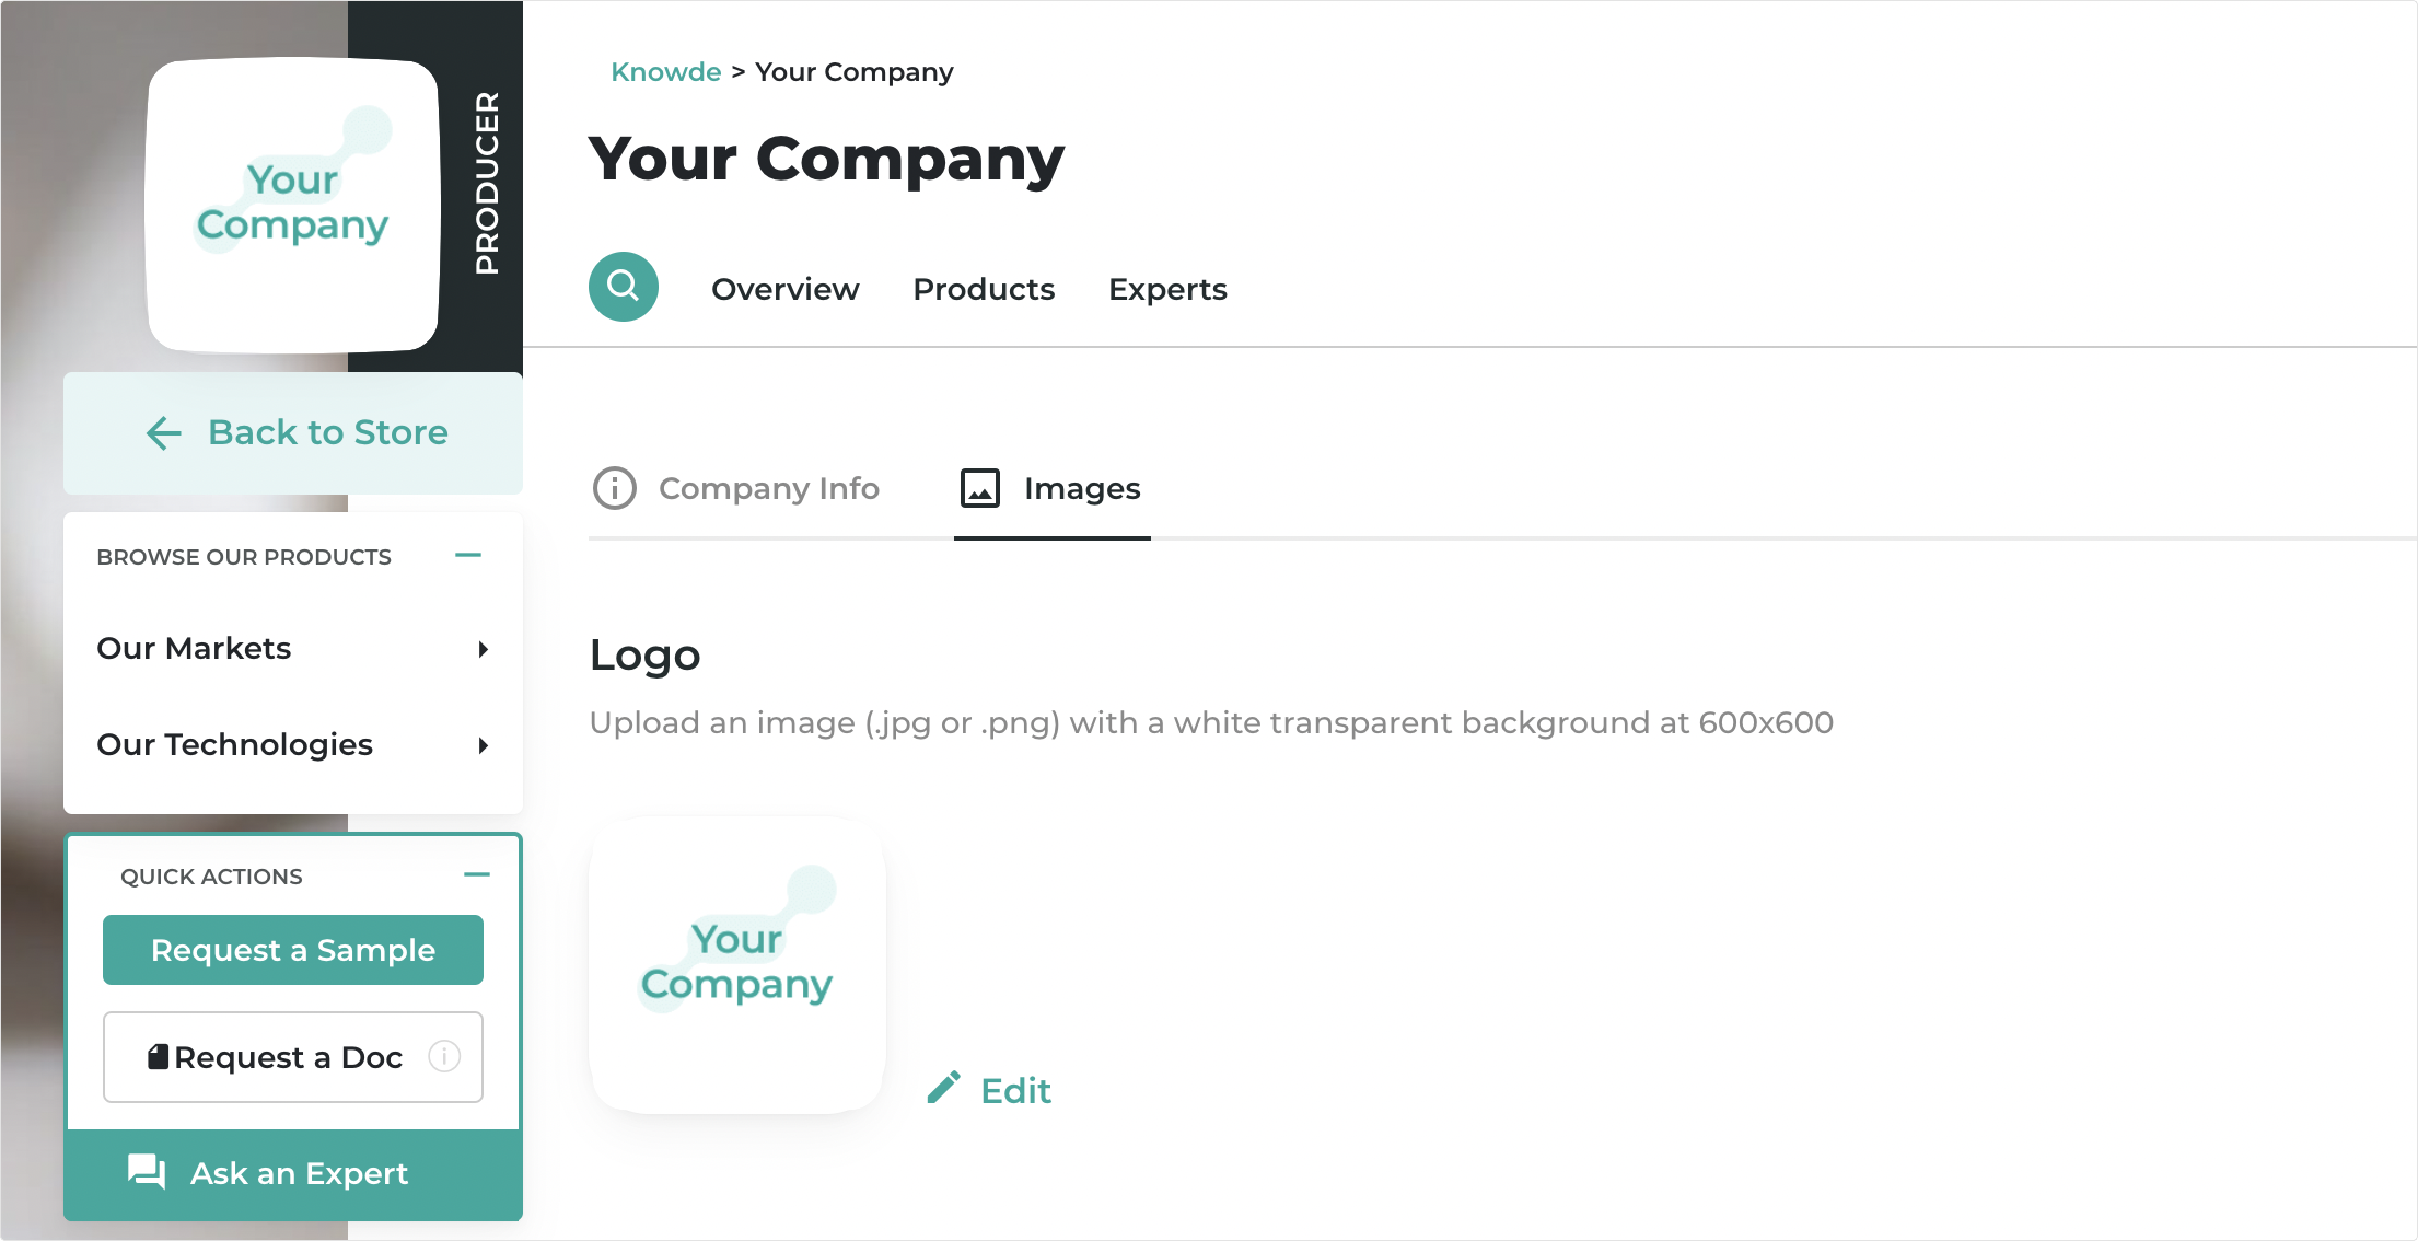Click the Request a Sample button
This screenshot has width=2418, height=1241.
coord(293,950)
